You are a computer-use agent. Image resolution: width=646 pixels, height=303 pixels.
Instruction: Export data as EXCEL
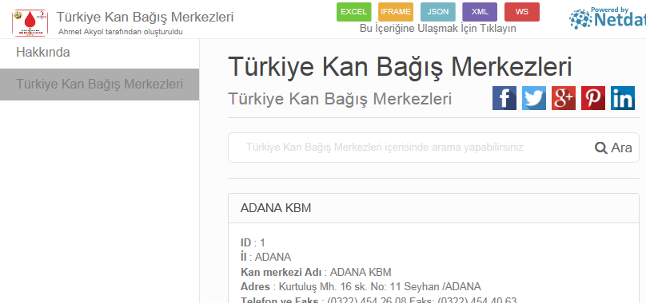(354, 12)
